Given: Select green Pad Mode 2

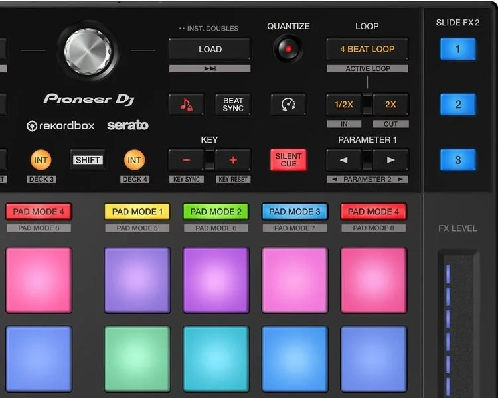Looking at the screenshot, I should (x=216, y=212).
